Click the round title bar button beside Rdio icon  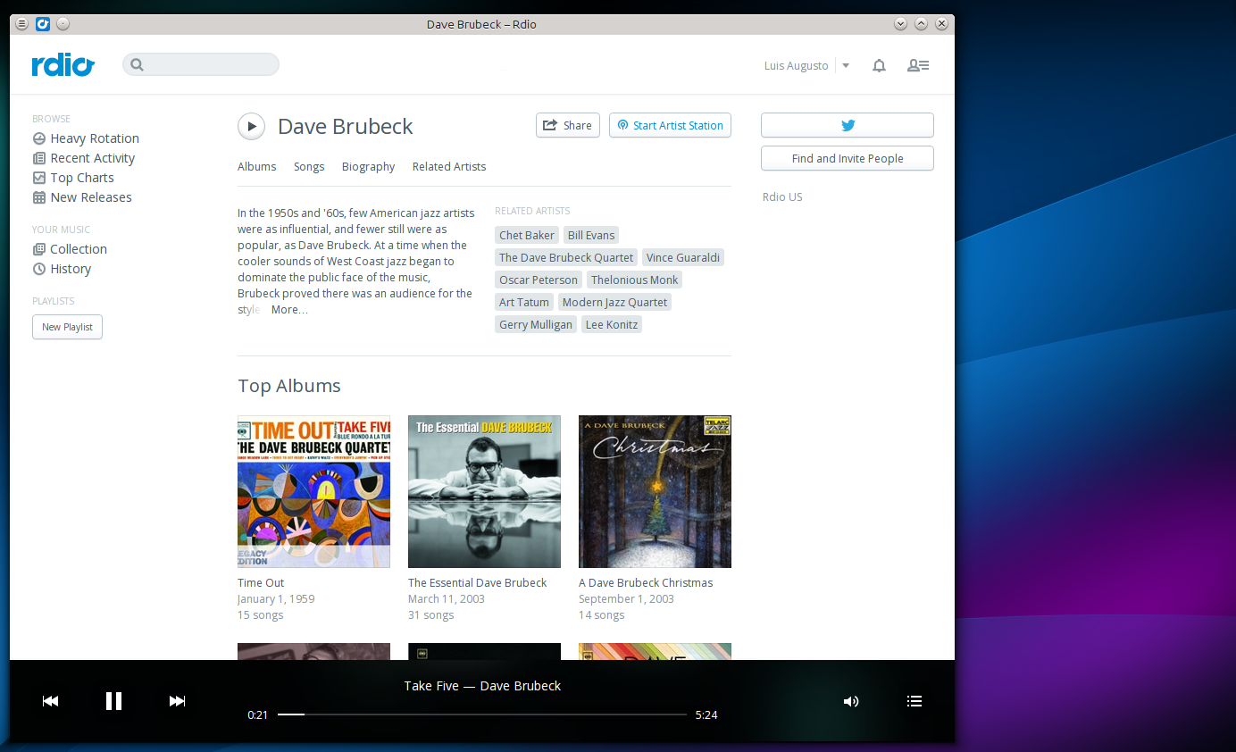click(63, 24)
